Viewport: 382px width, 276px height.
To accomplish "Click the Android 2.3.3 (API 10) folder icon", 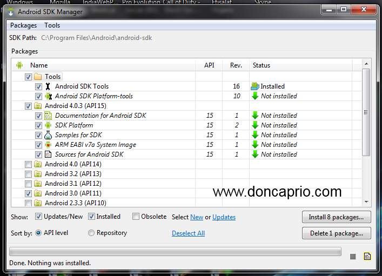I will [38, 203].
